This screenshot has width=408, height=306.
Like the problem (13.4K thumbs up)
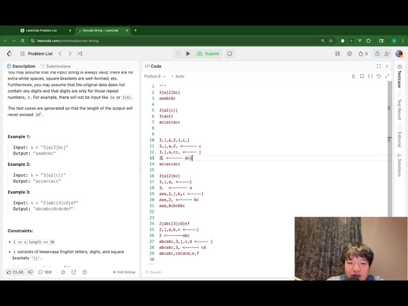pyautogui.click(x=15, y=272)
